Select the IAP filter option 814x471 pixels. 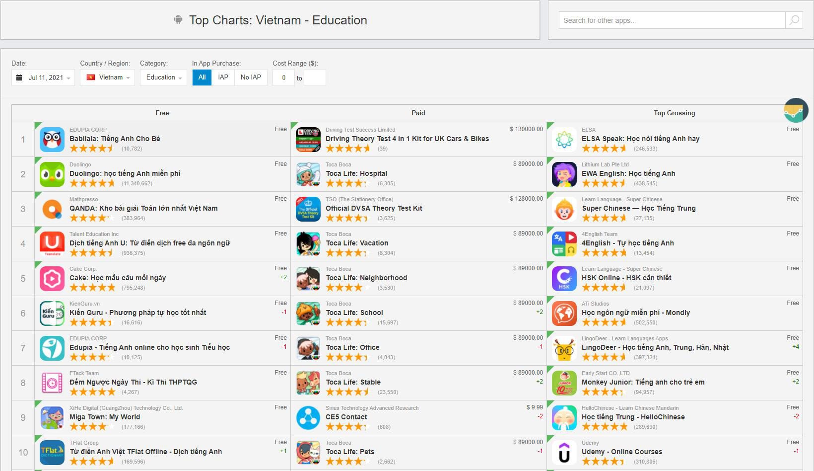pyautogui.click(x=223, y=78)
